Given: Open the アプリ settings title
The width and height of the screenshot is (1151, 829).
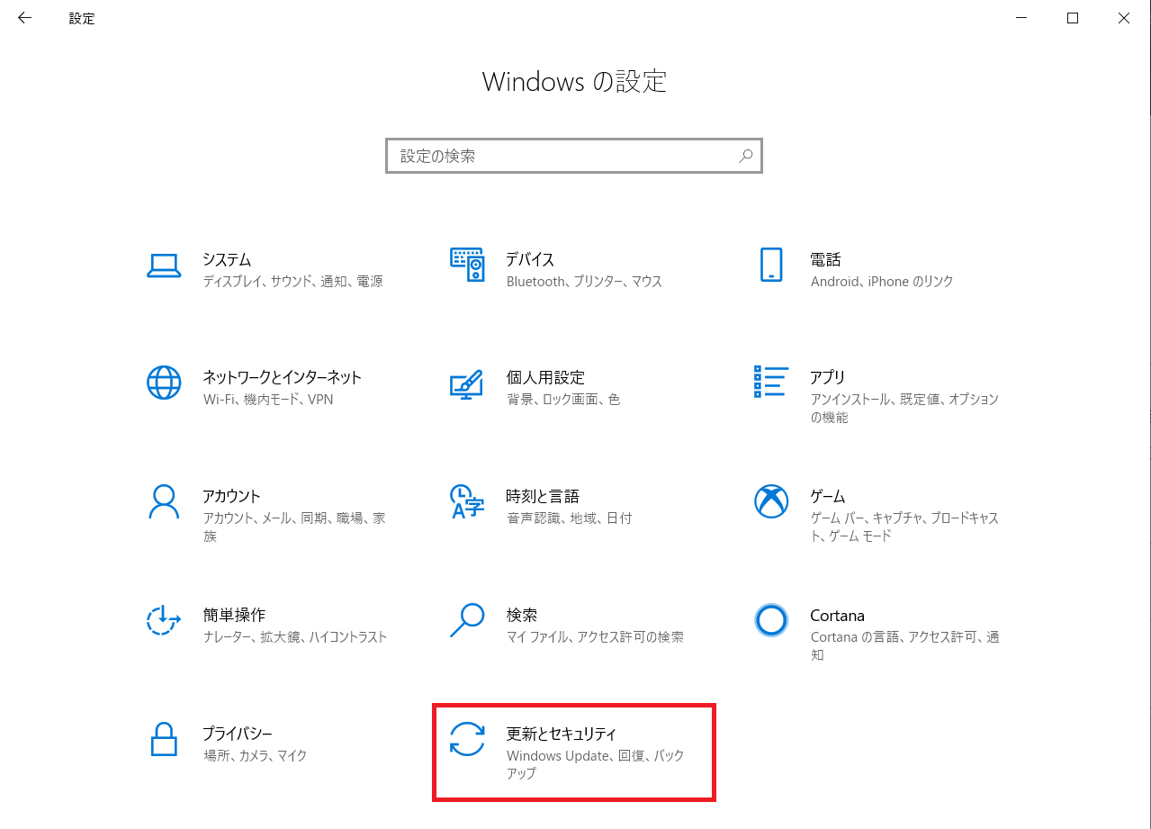Looking at the screenshot, I should [x=828, y=377].
